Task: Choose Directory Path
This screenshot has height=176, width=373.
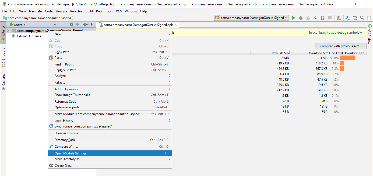Action: [110, 140]
